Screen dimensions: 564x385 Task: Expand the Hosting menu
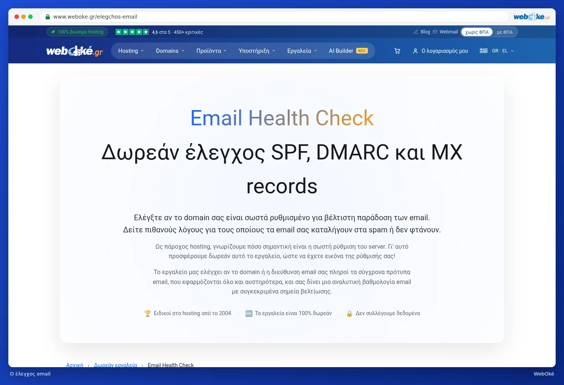[131, 51]
